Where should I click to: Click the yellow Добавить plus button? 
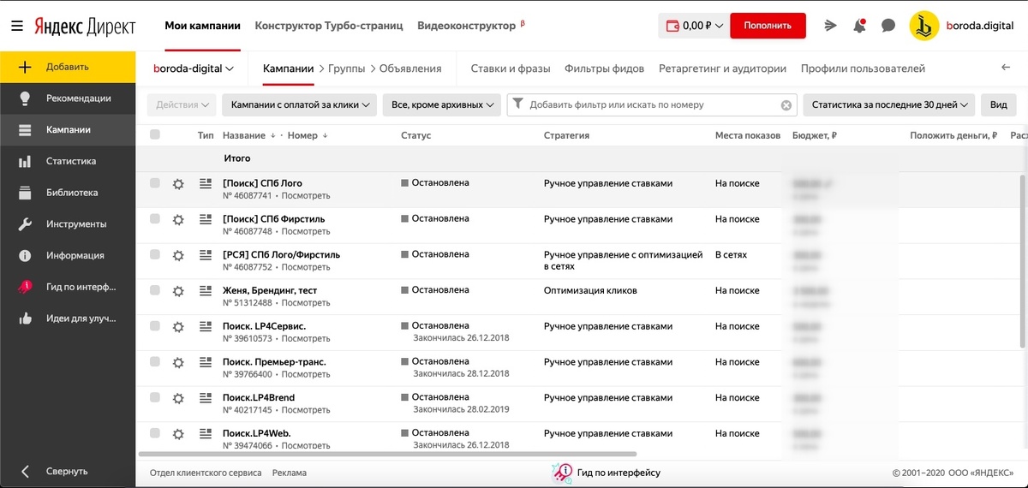(68, 67)
